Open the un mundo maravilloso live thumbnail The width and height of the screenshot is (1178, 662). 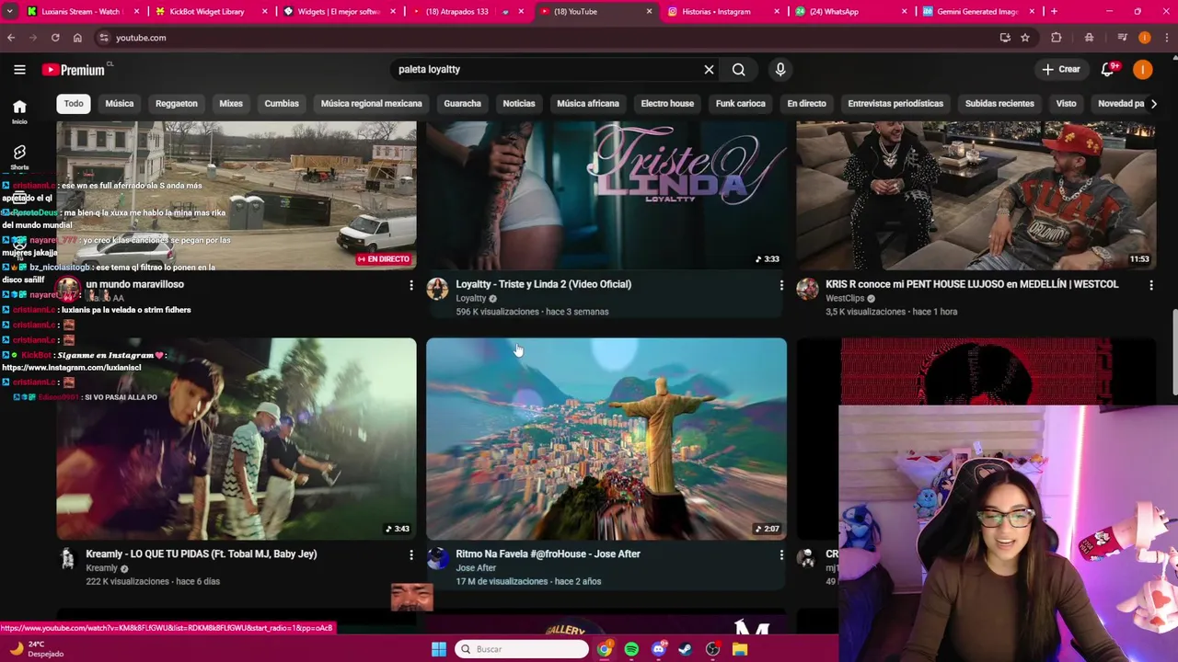click(x=237, y=195)
